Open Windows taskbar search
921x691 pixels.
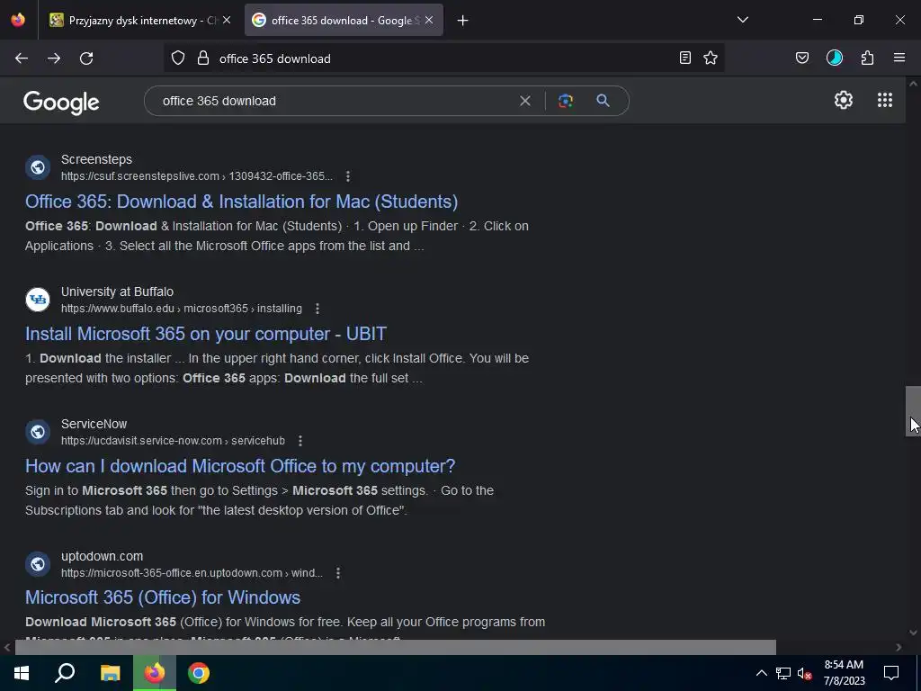65,673
